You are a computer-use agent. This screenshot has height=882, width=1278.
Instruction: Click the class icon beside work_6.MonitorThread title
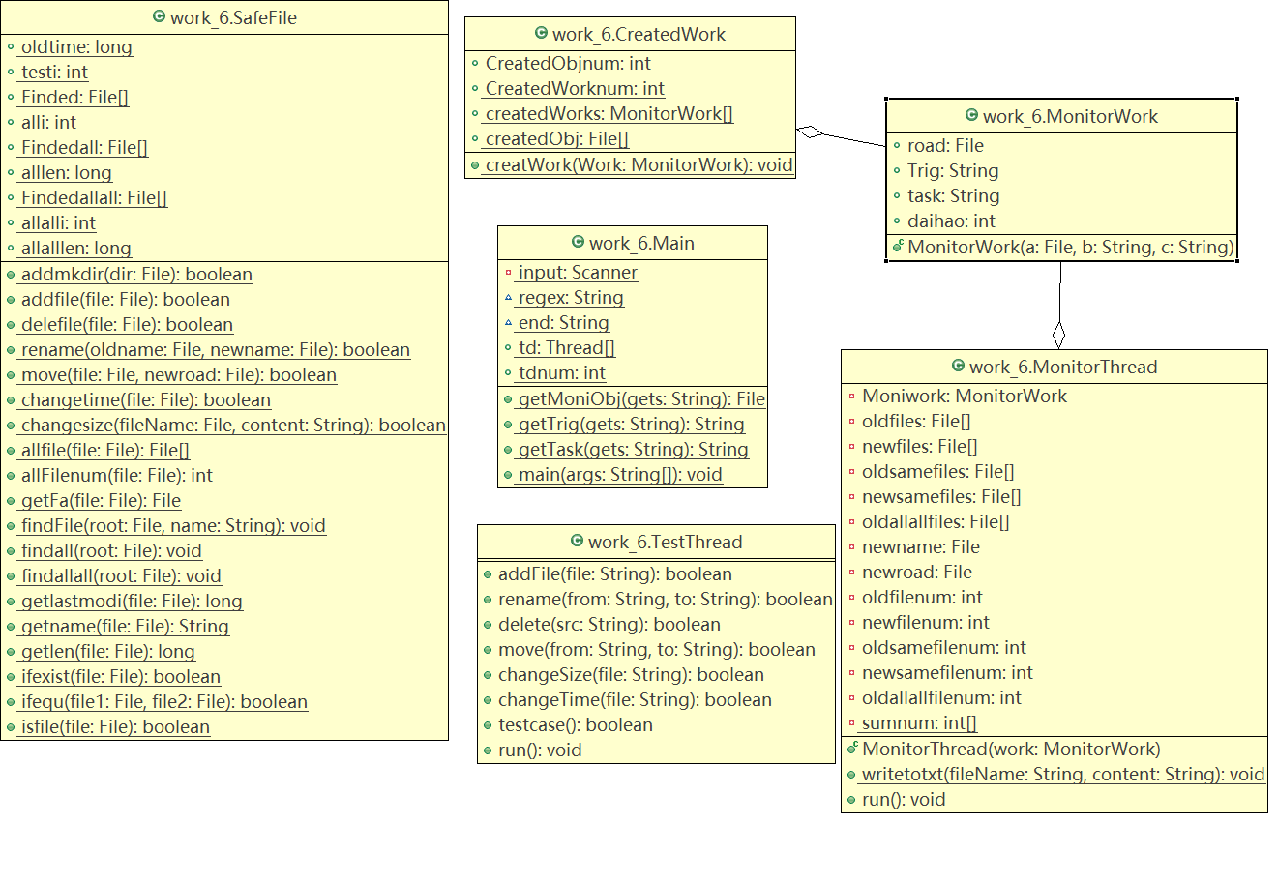tap(959, 366)
